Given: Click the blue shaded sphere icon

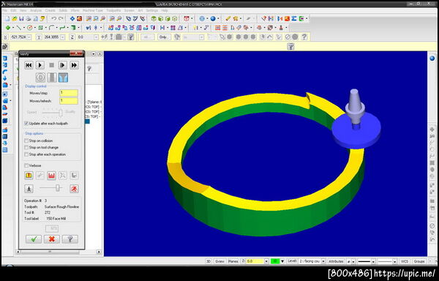Looking at the screenshot, I should coord(213,19).
